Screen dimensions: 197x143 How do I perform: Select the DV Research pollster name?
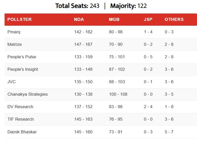click(x=20, y=107)
